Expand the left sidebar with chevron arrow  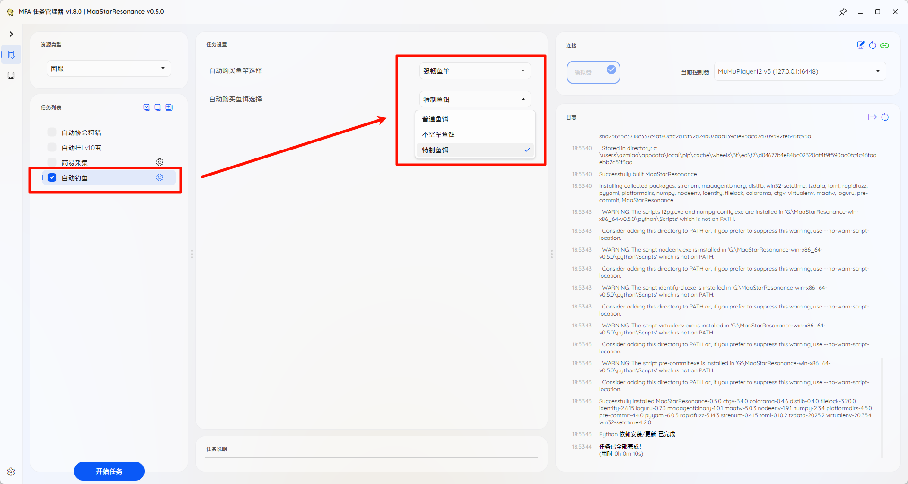click(11, 34)
